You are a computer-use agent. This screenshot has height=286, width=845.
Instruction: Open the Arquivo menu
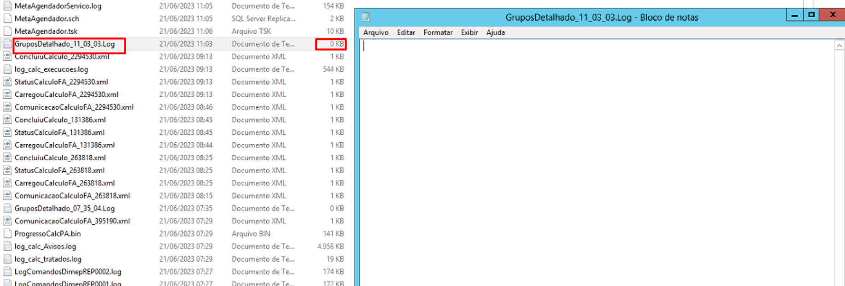pyautogui.click(x=376, y=33)
